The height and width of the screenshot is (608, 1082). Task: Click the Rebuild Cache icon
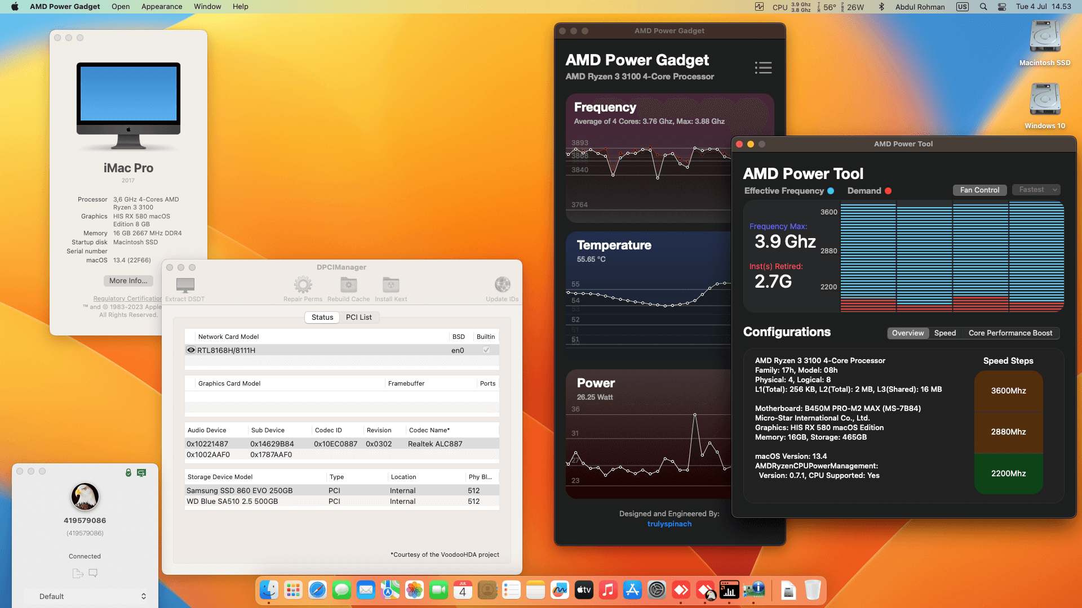pos(348,285)
